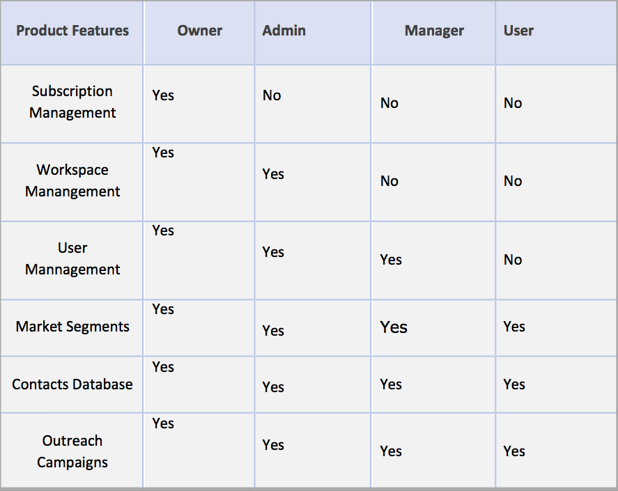Click the Workspace Manangement row label

tap(72, 180)
